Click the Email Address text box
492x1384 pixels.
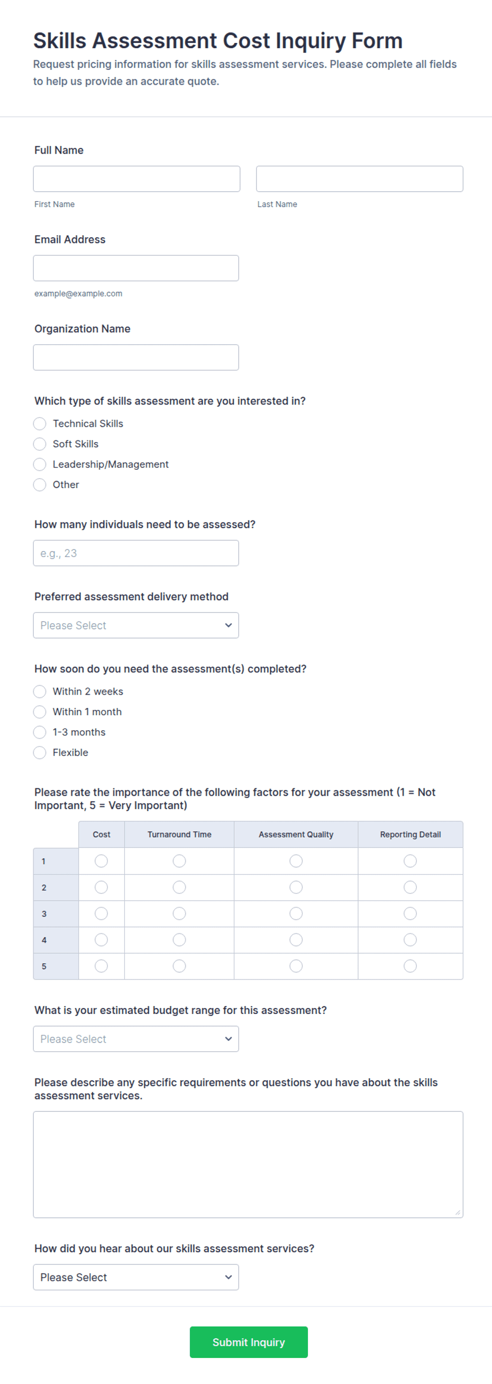[136, 268]
